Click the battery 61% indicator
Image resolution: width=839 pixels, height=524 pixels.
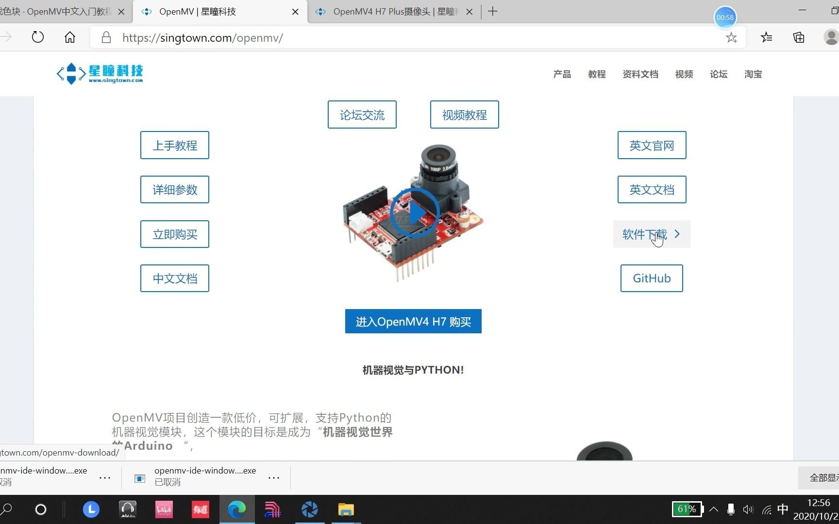(688, 509)
